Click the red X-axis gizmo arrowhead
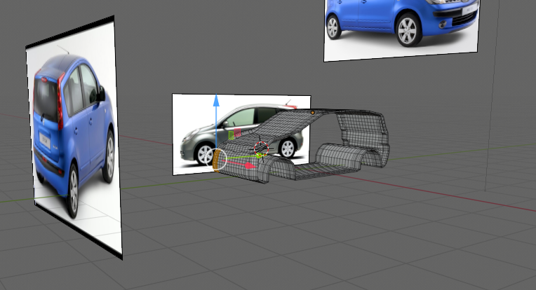Viewport: 536px width, 290px height. pos(250,166)
